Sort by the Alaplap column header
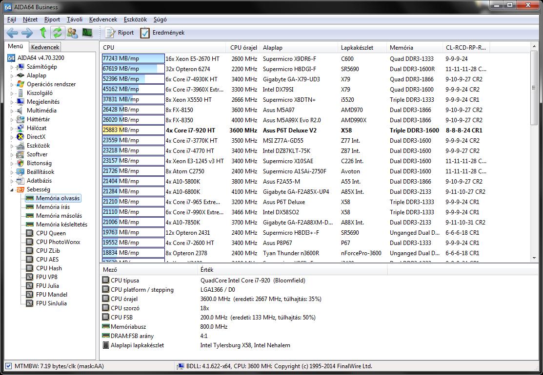Viewport: 543px width, 375px height. 299,48
